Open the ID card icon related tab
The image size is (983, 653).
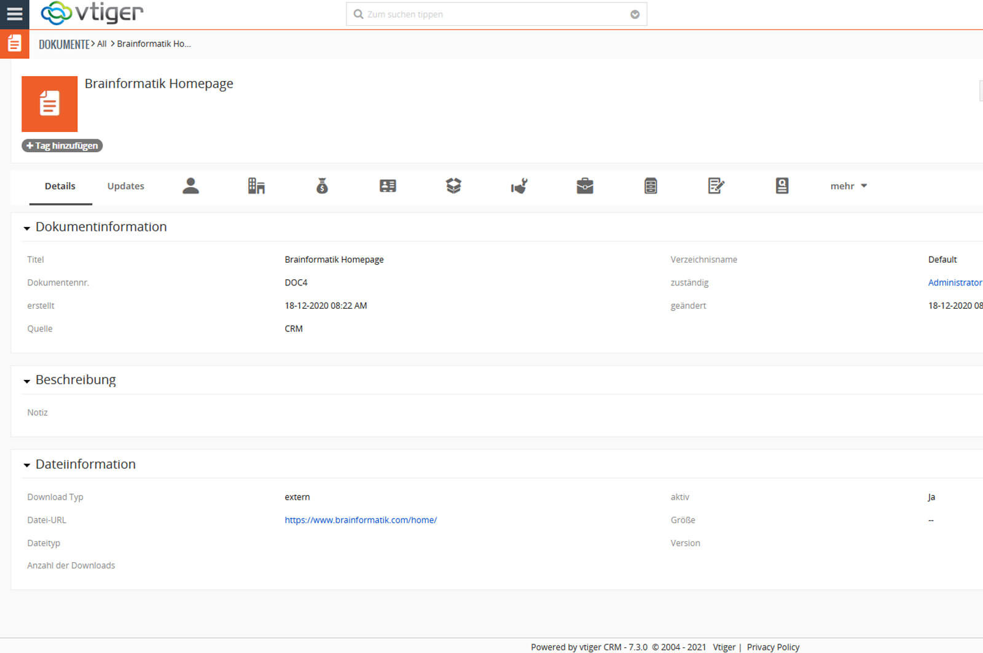pyautogui.click(x=388, y=186)
